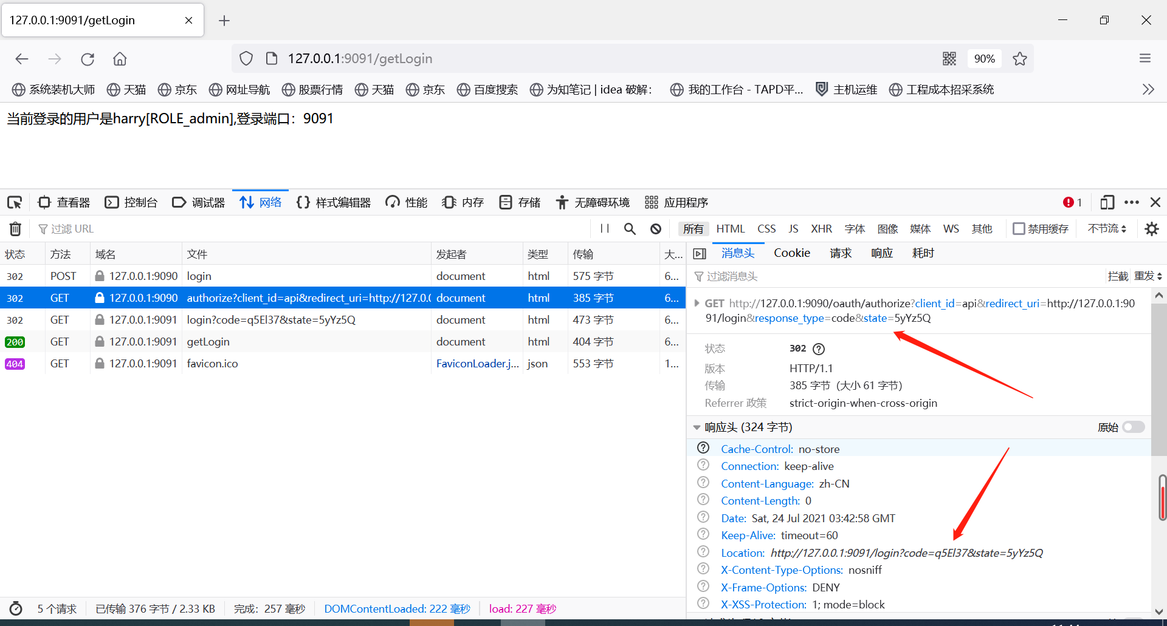
Task: Filter requests by 其他 (other)
Action: tap(982, 229)
